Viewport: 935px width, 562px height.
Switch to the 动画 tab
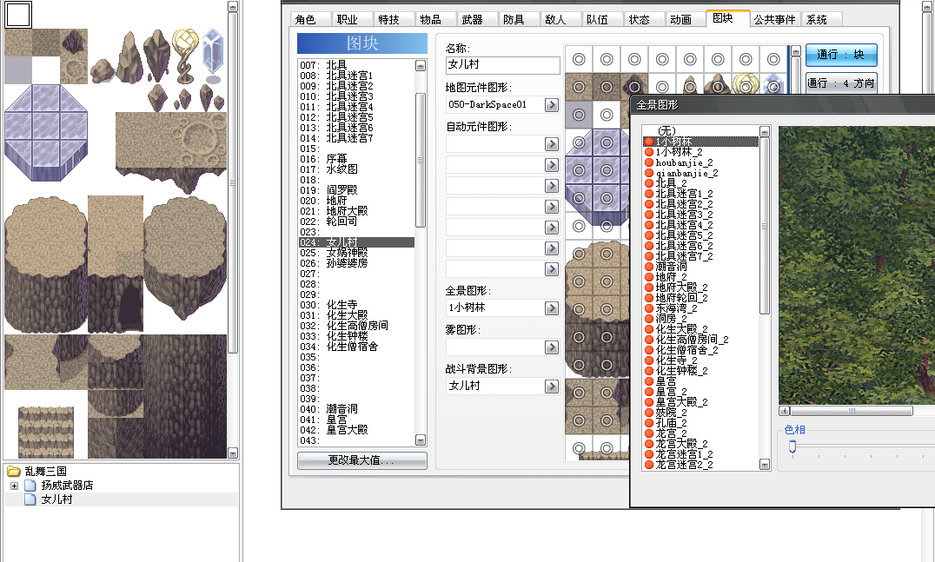pos(681,20)
